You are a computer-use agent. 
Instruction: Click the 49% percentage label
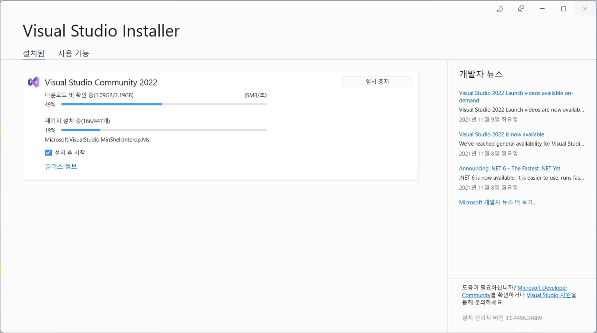(50, 104)
